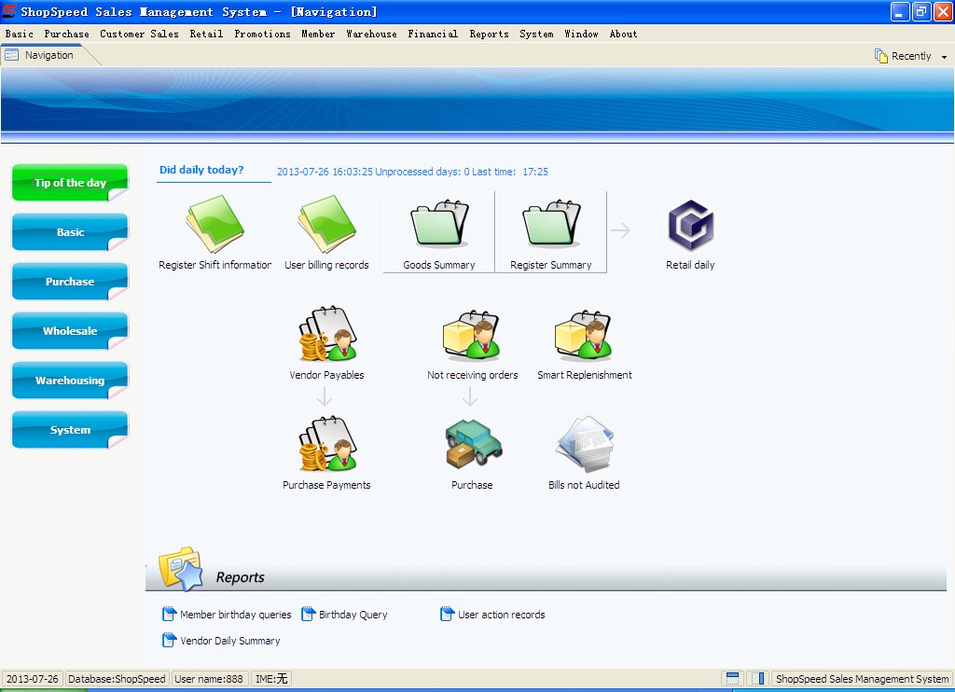Open Vendor Daily Summary report link
Screen dimensions: 955x692
229,641
